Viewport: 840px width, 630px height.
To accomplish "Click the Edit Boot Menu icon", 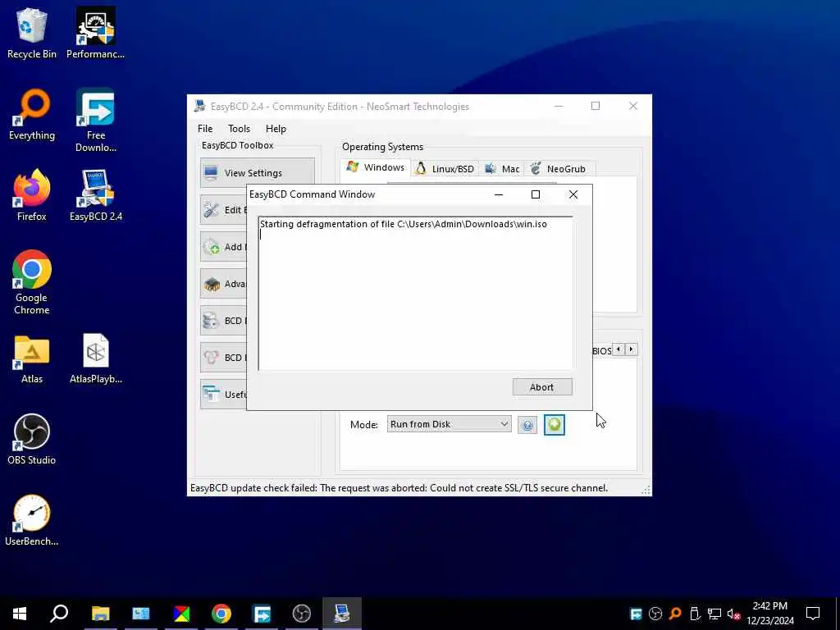I will (211, 209).
